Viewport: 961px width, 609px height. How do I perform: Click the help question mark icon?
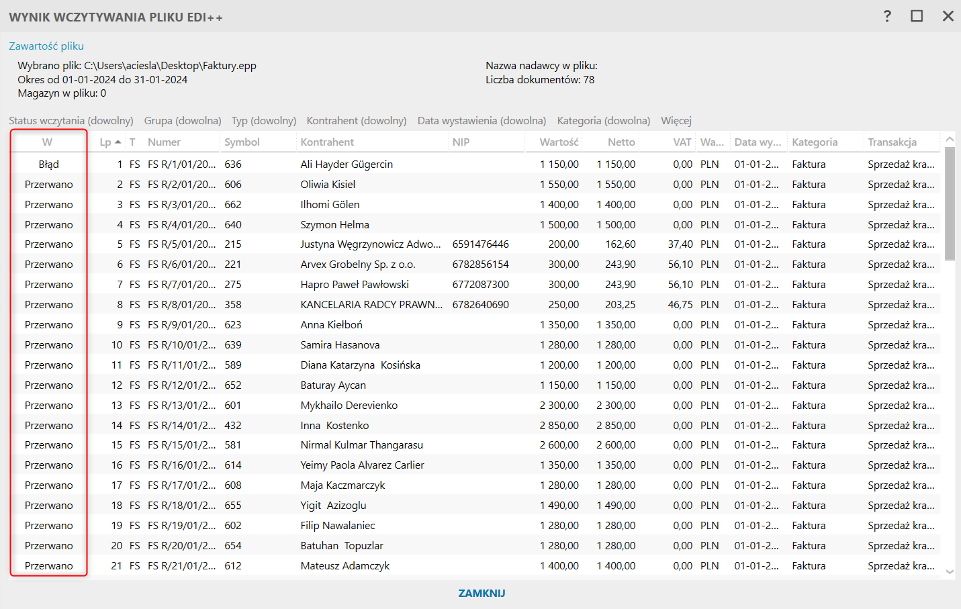tap(887, 16)
